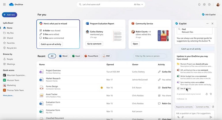Filter recent files by Word

pyautogui.click(x=63, y=56)
